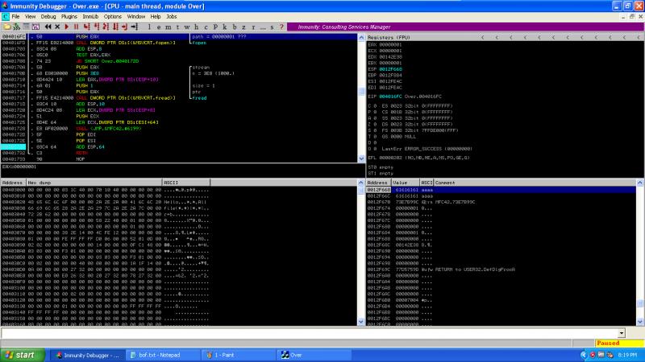Open the Window menu
This screenshot has height=362, width=645.
click(x=135, y=16)
